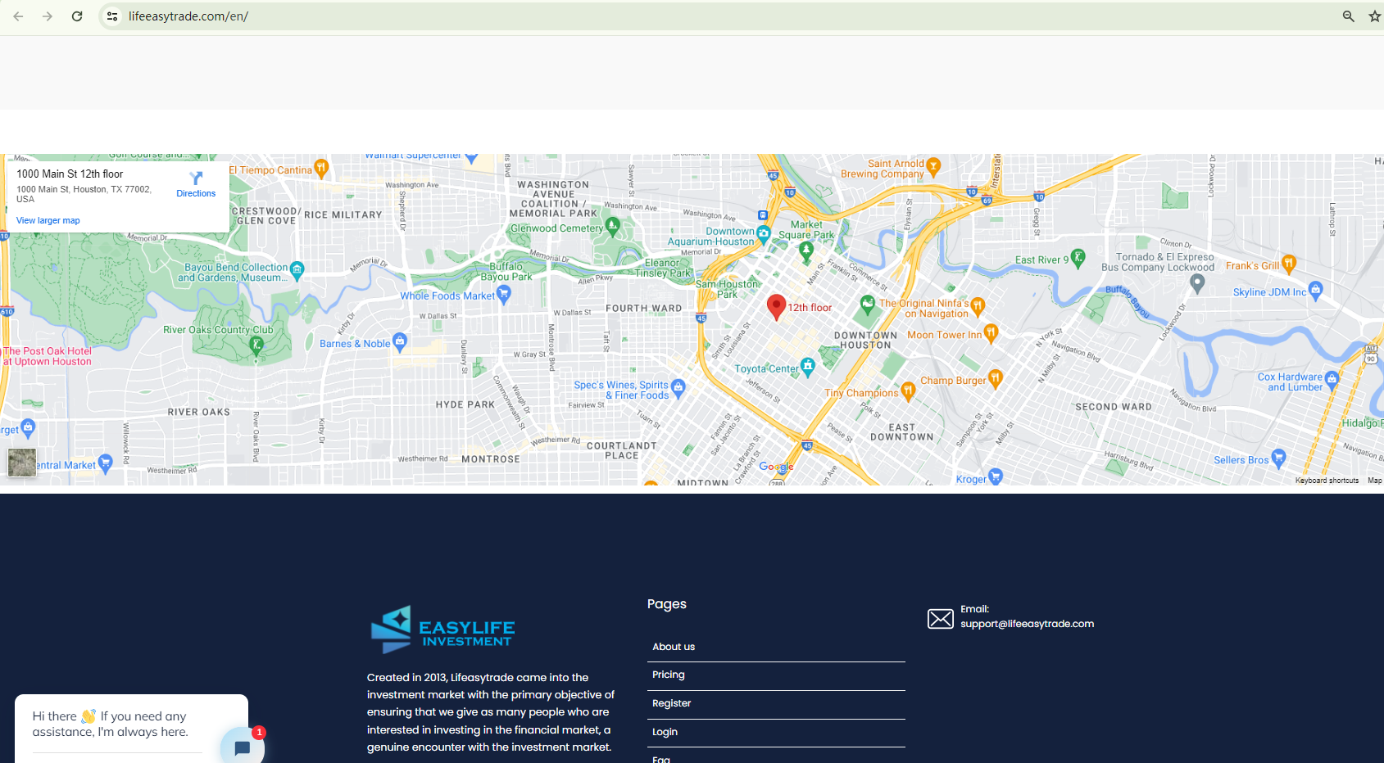Open the View larger map link
Screen dimensions: 1384x763
coord(48,220)
